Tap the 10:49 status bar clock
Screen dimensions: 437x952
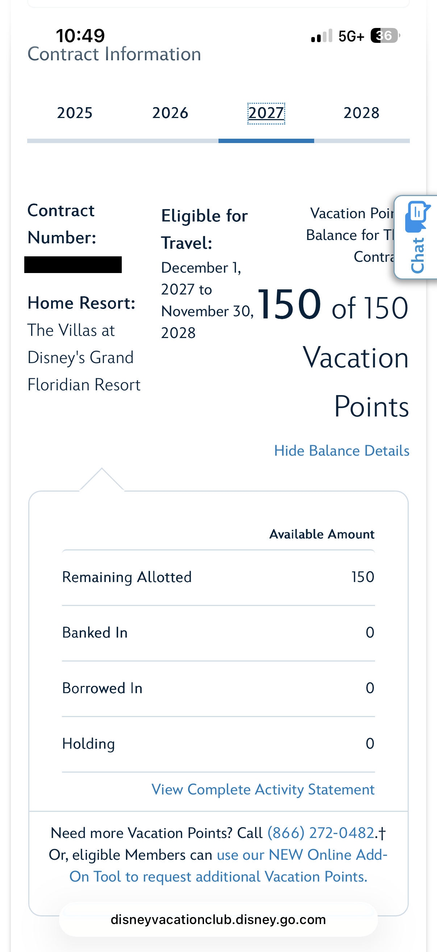80,36
